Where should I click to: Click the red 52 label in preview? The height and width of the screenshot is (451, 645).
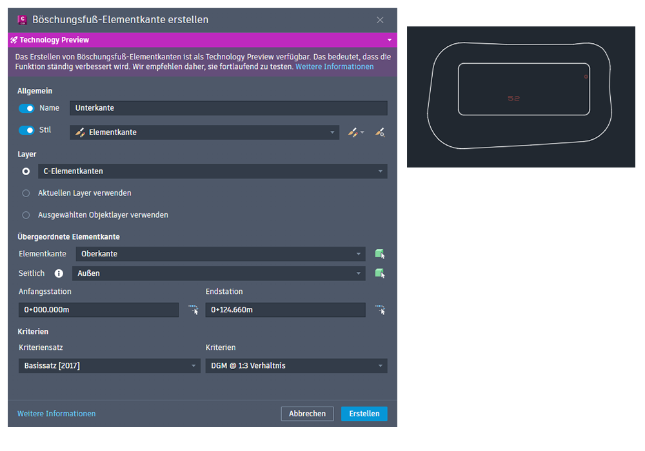(x=514, y=98)
